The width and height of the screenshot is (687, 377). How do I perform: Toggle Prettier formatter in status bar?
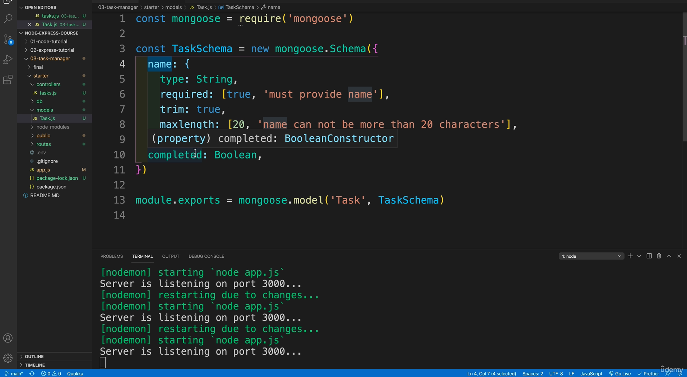[x=648, y=373]
